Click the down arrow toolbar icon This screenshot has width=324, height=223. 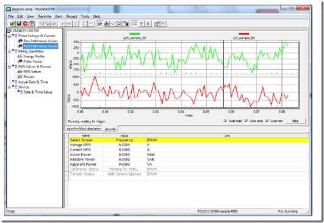148,24
